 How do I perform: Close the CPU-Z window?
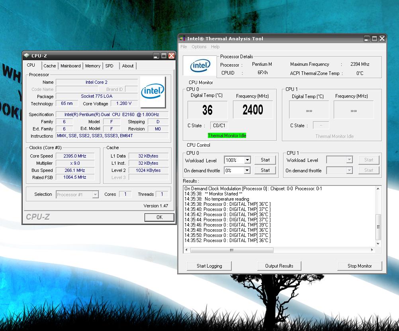point(172,55)
